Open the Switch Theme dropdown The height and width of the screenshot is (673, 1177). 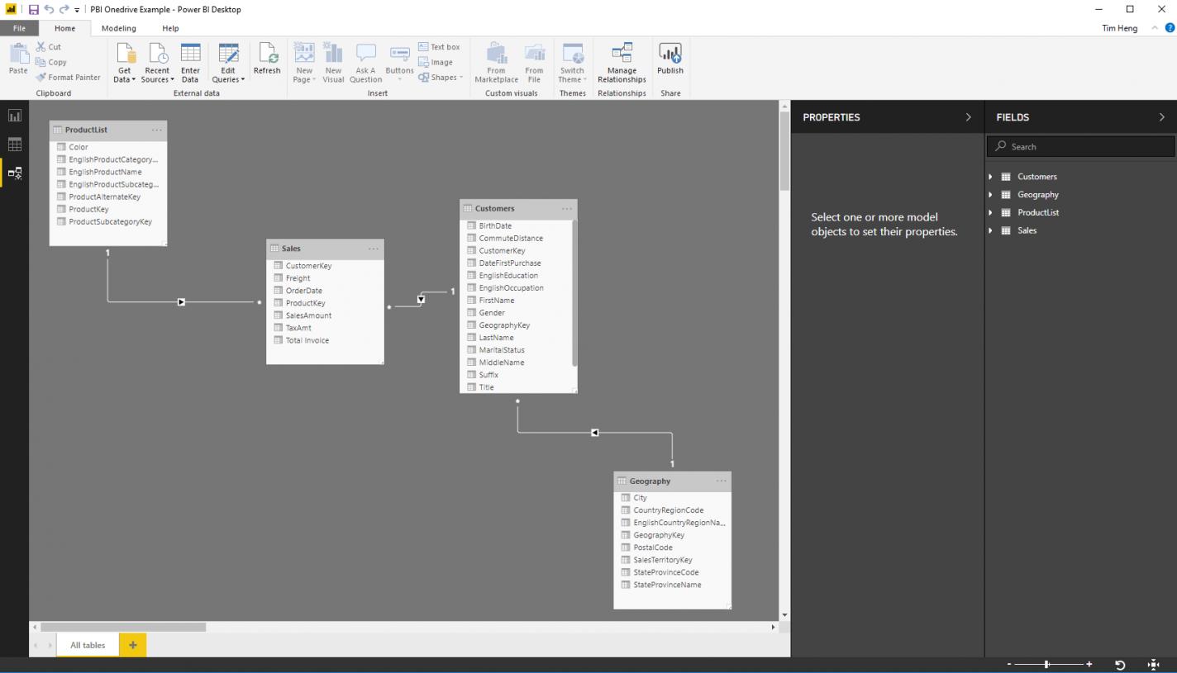573,63
